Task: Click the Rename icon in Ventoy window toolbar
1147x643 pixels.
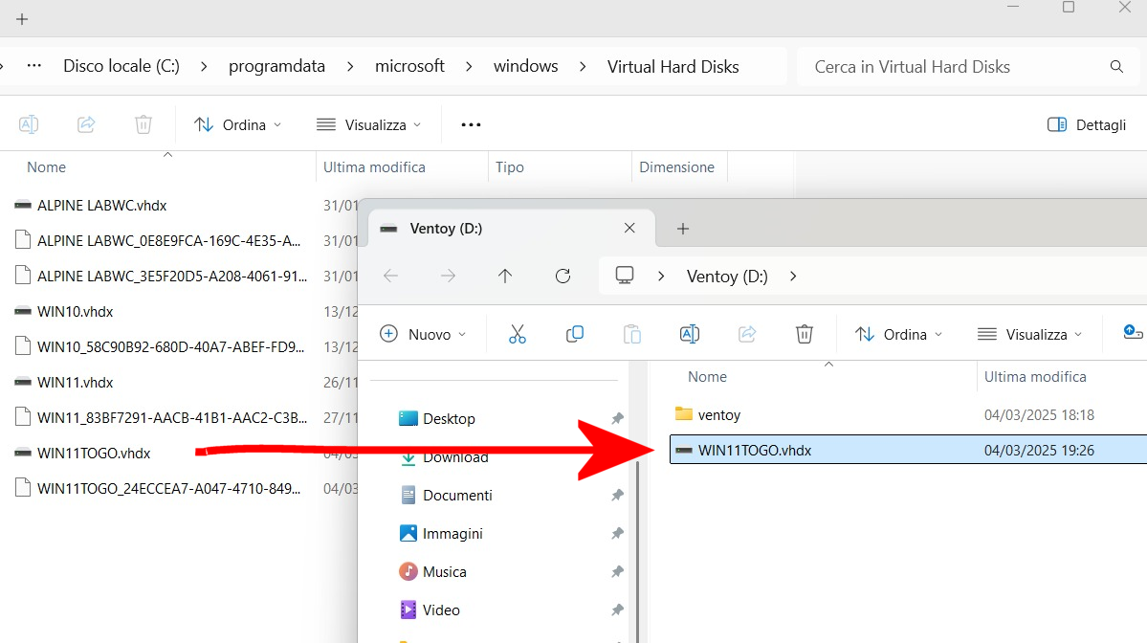Action: (x=689, y=334)
